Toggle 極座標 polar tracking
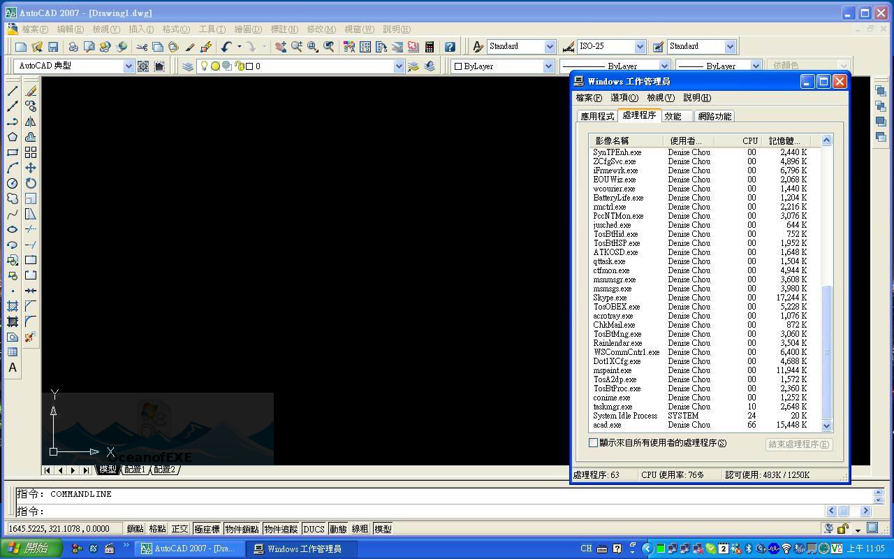The width and height of the screenshot is (894, 559). pos(207,529)
